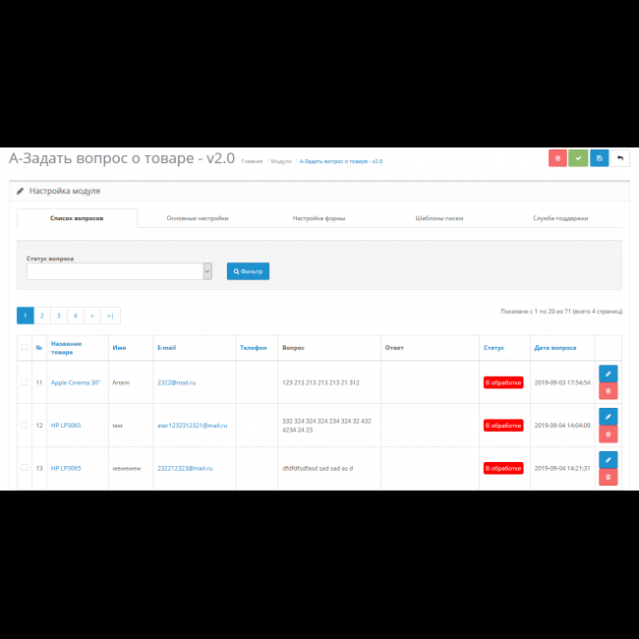The width and height of the screenshot is (639, 639).
Task: Open the Статус вопроса dropdown
Action: [119, 271]
